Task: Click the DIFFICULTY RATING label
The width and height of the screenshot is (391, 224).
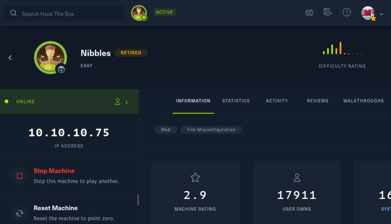Action: pos(343,66)
